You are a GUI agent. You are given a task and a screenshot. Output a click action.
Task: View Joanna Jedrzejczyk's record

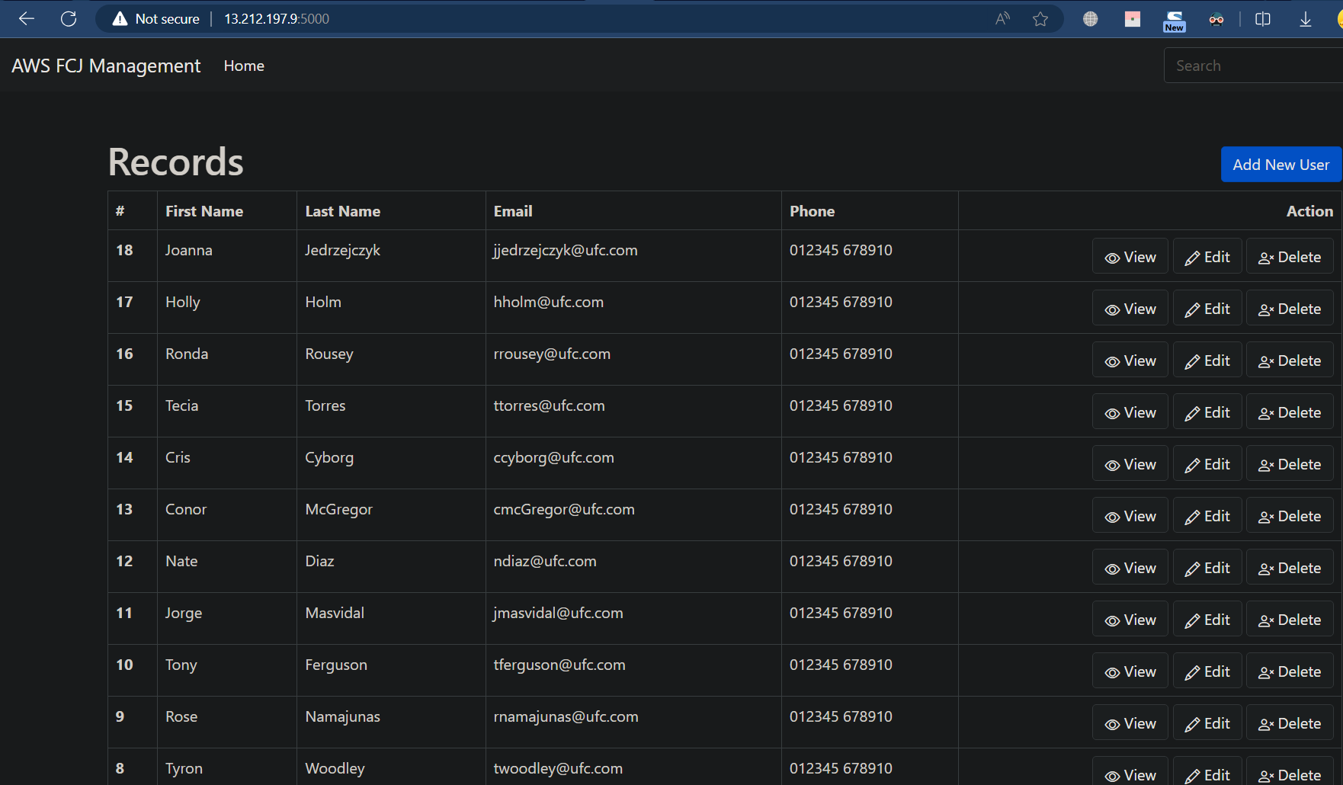(x=1130, y=257)
